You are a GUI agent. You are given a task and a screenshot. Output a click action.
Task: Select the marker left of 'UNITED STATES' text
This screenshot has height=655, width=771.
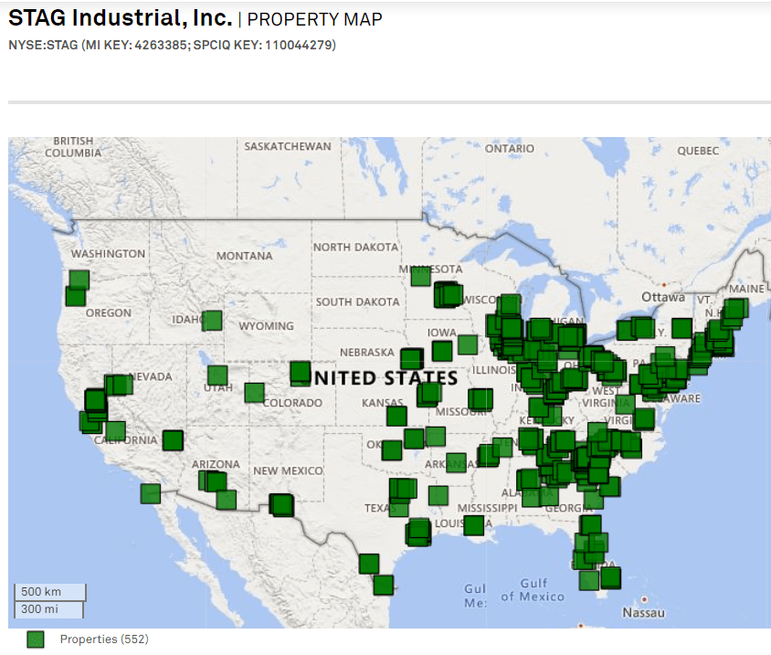[301, 373]
